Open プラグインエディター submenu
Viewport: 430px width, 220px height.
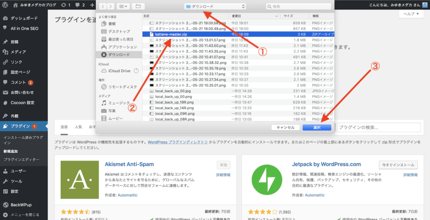point(21,160)
